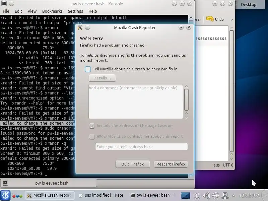Switch to Mozilla Crash Reporter taskbar entry
Viewport: 268px width, 201px height.
pyautogui.click(x=50, y=195)
